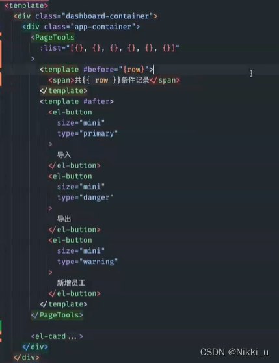The height and width of the screenshot is (363, 279).
Task: Click size="mini" above type="primary"
Action: tap(81, 123)
